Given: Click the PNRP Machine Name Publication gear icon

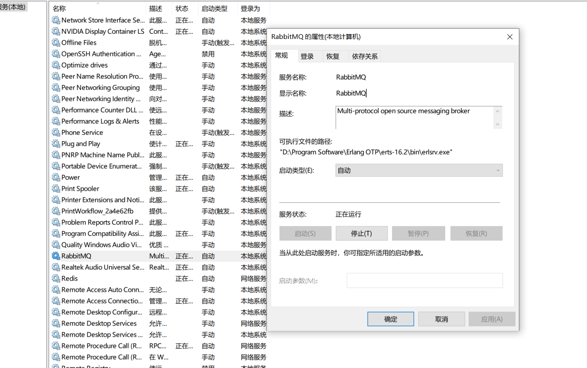Looking at the screenshot, I should (56, 155).
